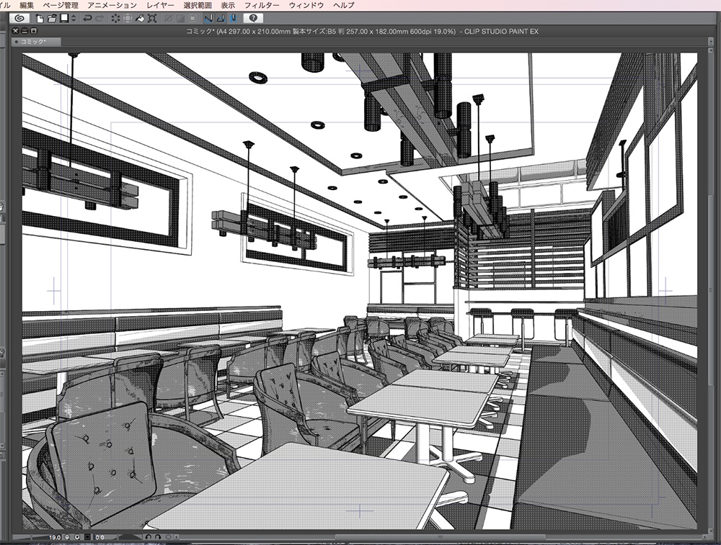Image resolution: width=721 pixels, height=545 pixels.
Task: Open the 選択範囲 menu
Action: (198, 5)
